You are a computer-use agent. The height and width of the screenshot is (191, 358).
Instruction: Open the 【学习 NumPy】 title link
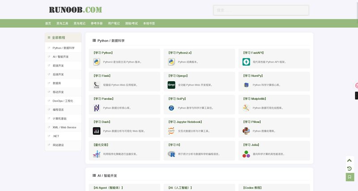click(253, 76)
